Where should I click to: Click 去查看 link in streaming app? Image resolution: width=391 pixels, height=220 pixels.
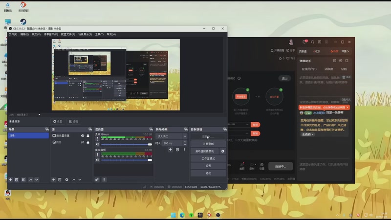point(308,134)
